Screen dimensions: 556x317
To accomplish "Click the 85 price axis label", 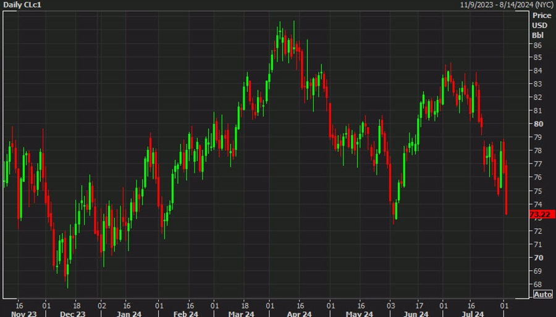I will coord(537,57).
